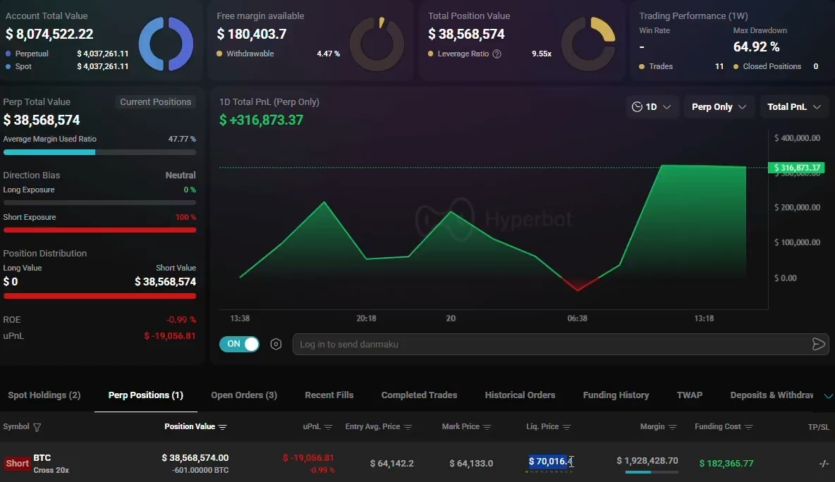Open danmaku settings hexagon icon
The width and height of the screenshot is (835, 482).
tap(276, 344)
